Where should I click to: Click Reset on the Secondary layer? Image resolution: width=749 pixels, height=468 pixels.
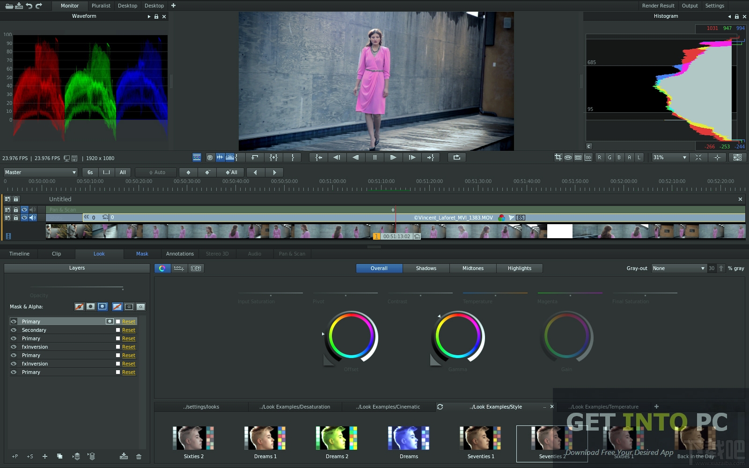[x=128, y=330]
